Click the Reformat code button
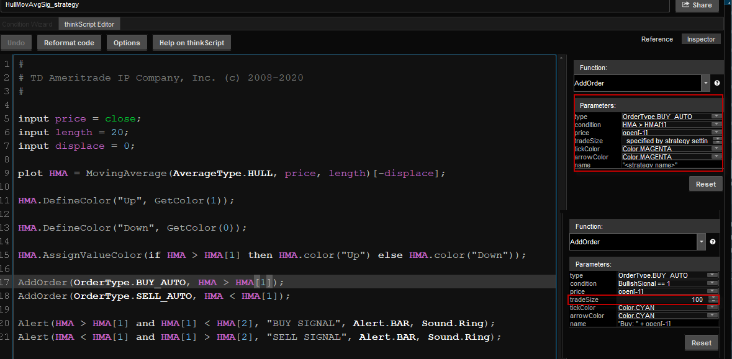732x359 pixels. [69, 43]
